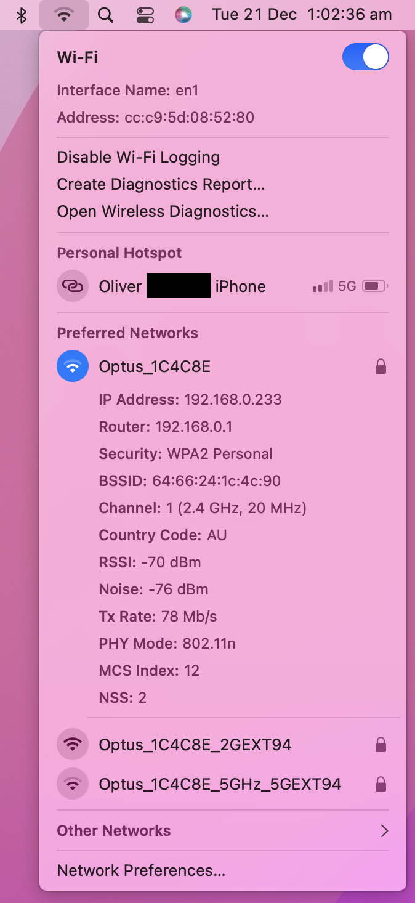
Task: Open Control Centre icon
Action: [x=145, y=15]
